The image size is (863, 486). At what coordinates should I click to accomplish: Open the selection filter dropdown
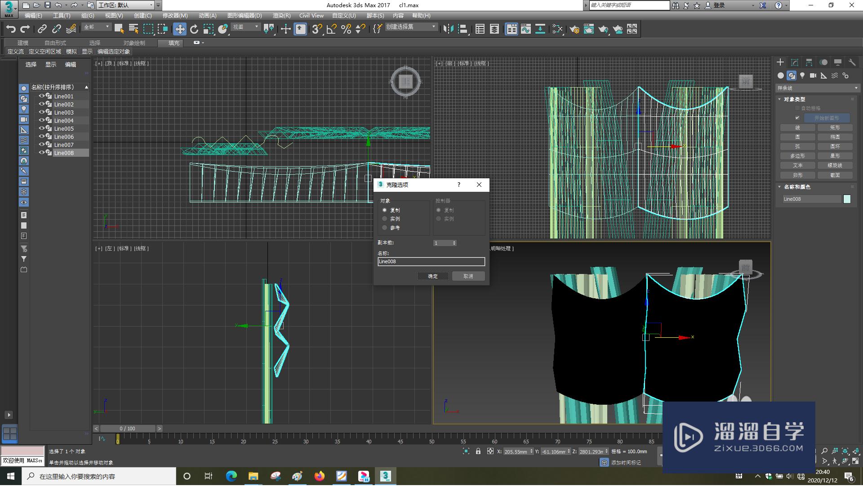click(97, 27)
